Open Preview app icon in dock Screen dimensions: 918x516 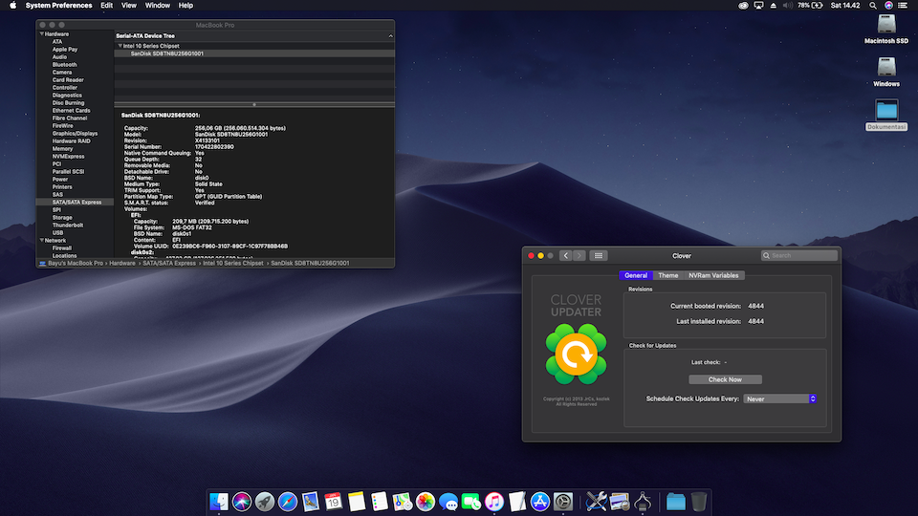620,502
